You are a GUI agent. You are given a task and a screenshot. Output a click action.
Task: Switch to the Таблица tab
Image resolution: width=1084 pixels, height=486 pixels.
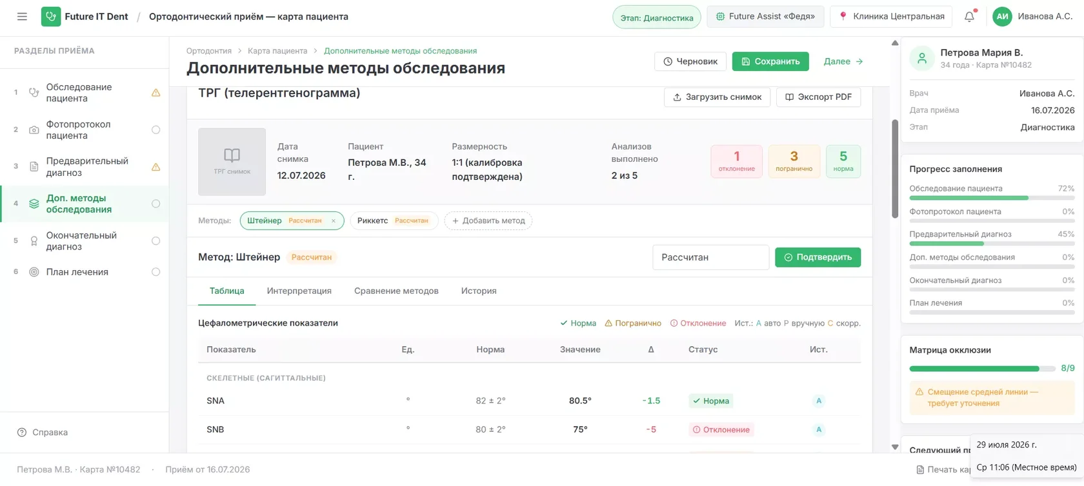click(x=226, y=291)
